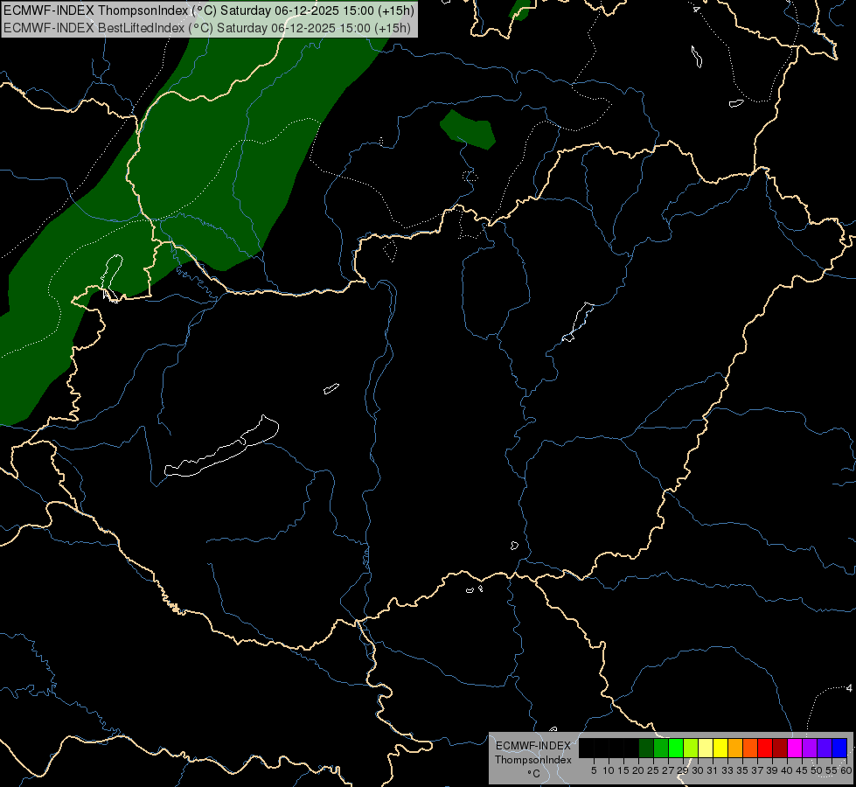The image size is (856, 787).
Task: Click legend scale value '39'
Action: (772, 770)
